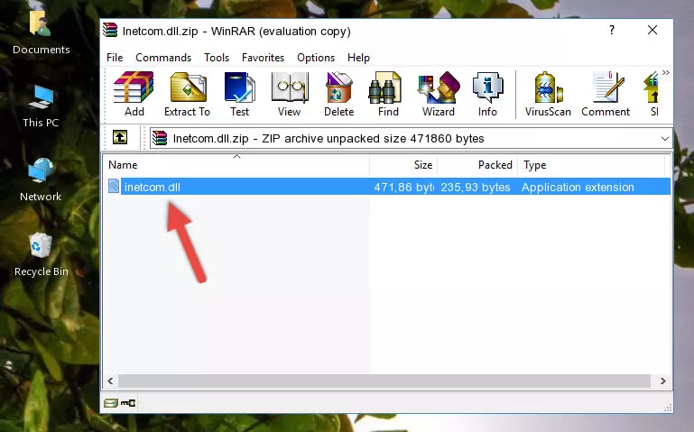Open the Commands menu
694x432 pixels.
163,58
